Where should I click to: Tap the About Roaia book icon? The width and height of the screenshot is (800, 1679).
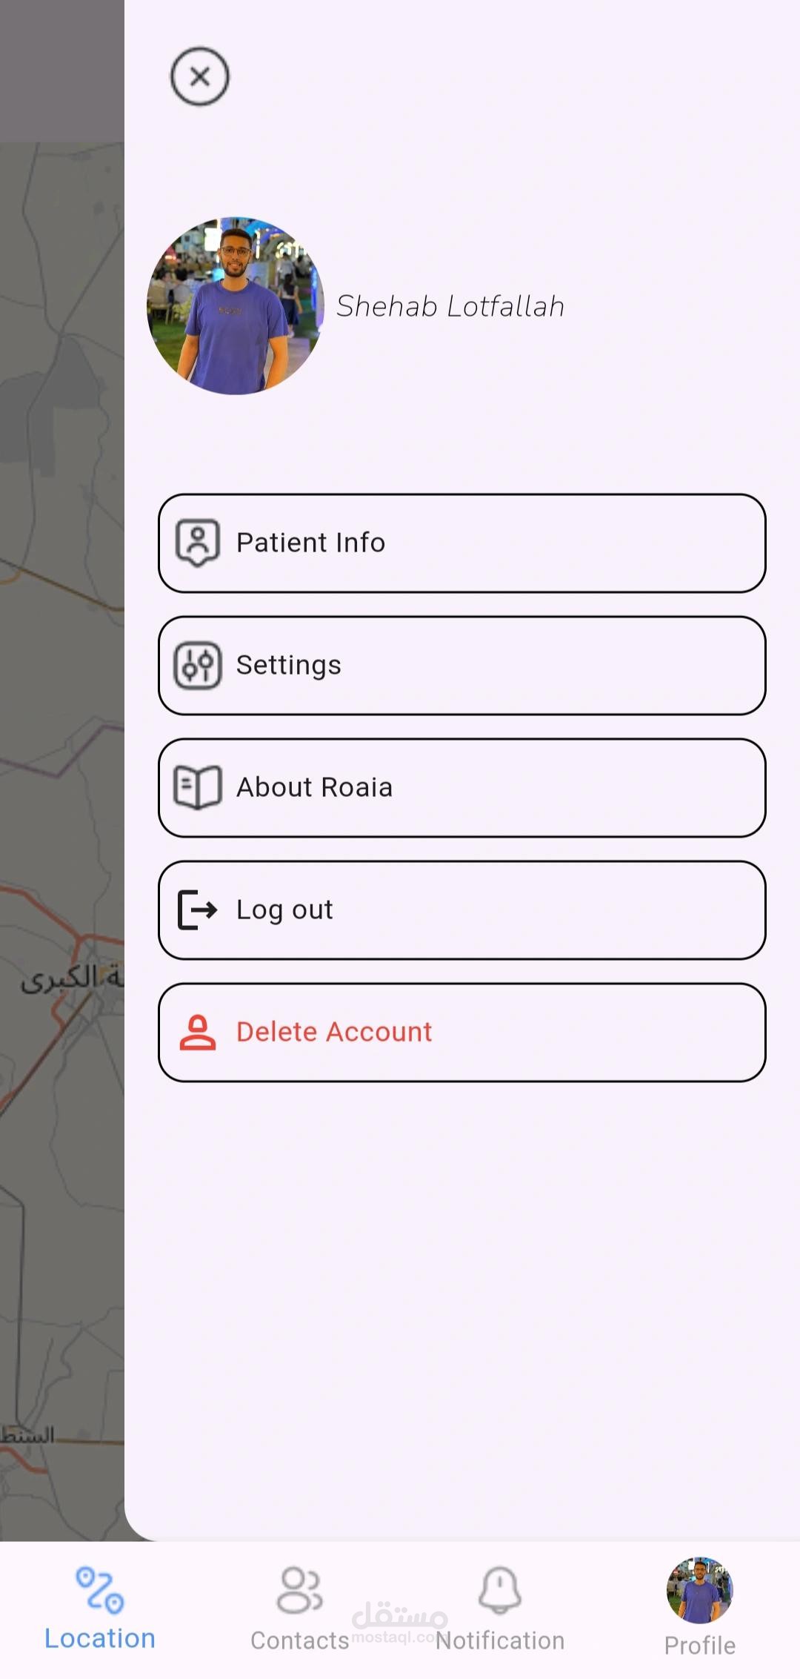197,787
